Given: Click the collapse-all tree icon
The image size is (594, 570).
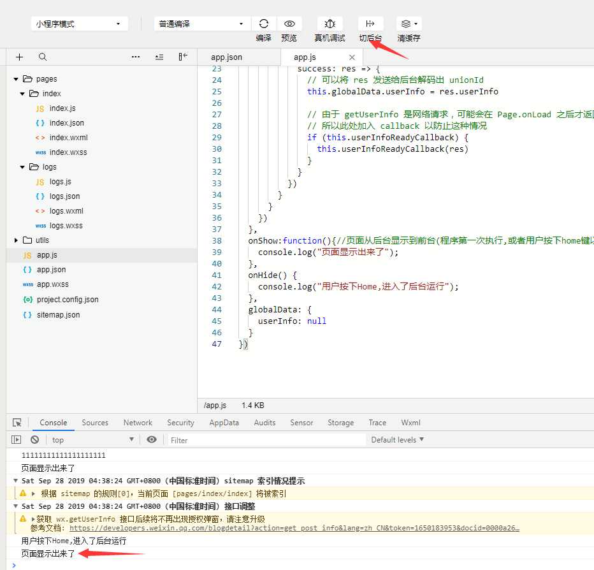Looking at the screenshot, I should click(x=159, y=57).
